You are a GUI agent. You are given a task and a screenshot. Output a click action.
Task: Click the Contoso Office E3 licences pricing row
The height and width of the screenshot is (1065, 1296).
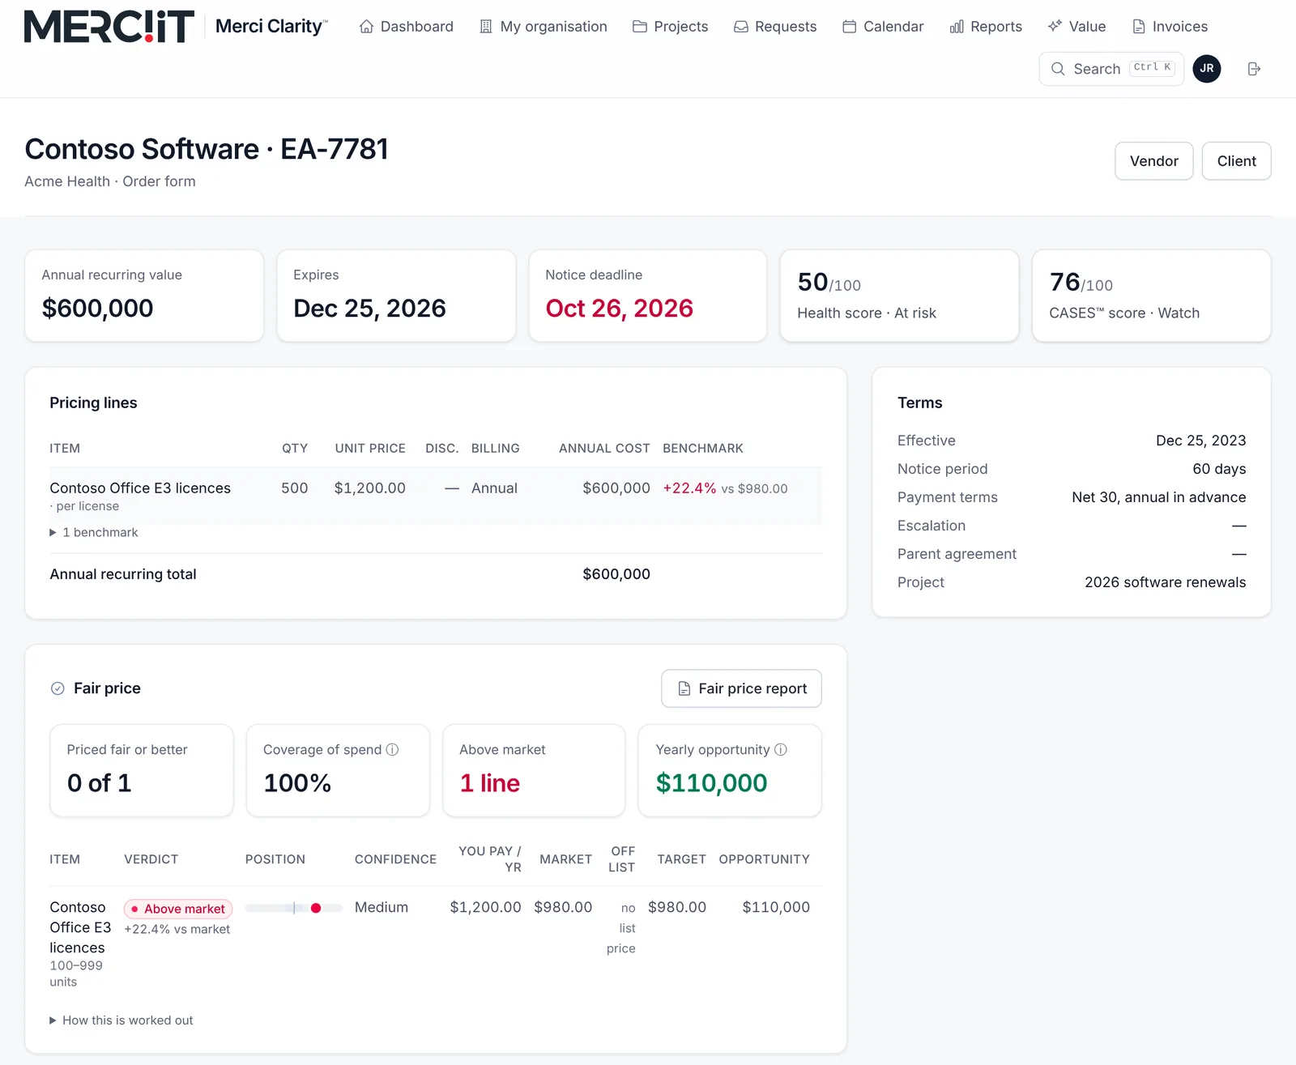436,496
